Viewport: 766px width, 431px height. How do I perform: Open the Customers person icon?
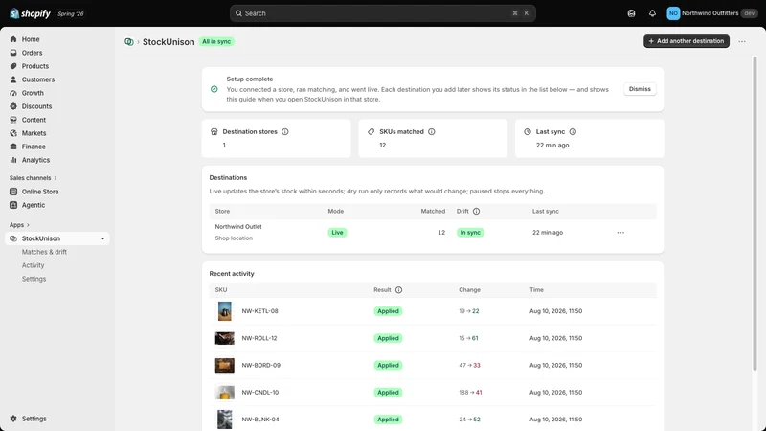point(13,79)
